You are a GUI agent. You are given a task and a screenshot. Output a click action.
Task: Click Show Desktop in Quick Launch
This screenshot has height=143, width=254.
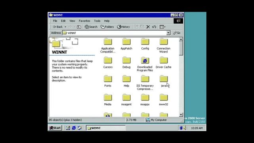coord(68,128)
